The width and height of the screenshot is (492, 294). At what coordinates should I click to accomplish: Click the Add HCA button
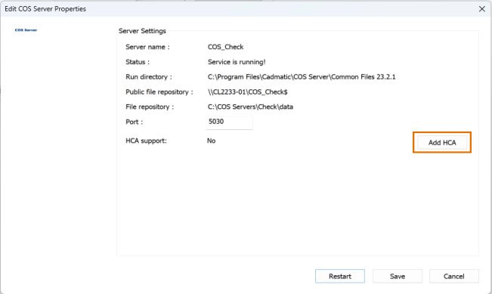click(x=442, y=142)
